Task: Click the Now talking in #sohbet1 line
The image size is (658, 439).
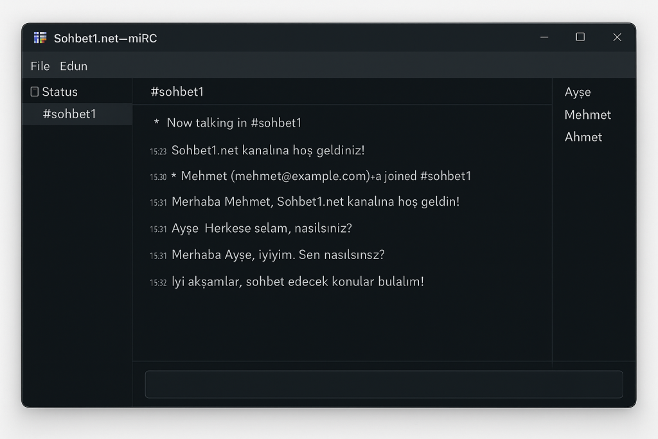Action: pyautogui.click(x=227, y=123)
